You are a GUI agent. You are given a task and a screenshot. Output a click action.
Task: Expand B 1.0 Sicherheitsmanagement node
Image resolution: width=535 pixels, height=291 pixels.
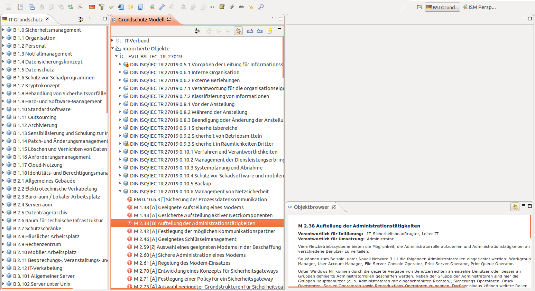(x=3, y=30)
